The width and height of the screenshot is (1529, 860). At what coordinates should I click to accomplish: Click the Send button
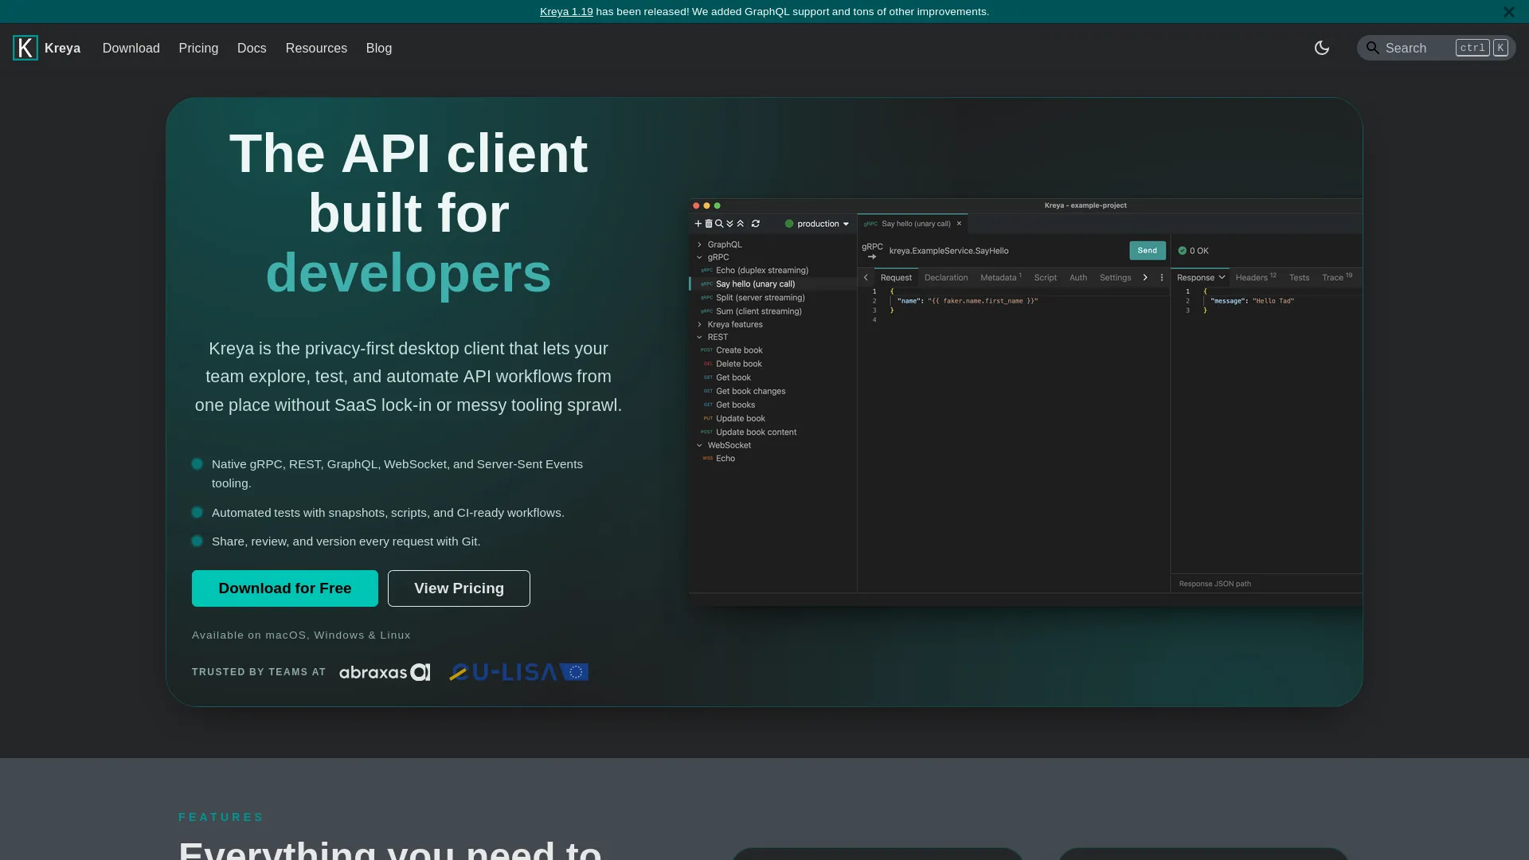[1148, 251]
